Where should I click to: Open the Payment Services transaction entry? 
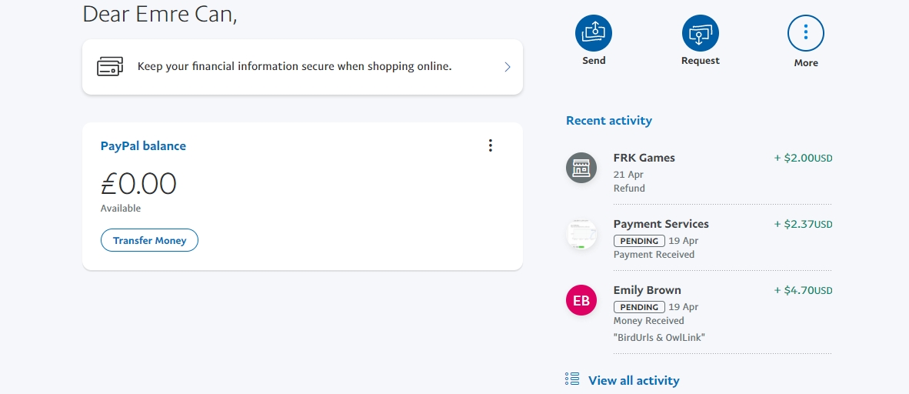pyautogui.click(x=698, y=239)
